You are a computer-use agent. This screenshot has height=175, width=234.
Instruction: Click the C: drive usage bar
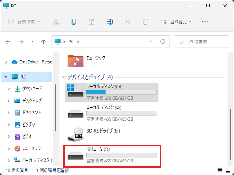click(121, 93)
